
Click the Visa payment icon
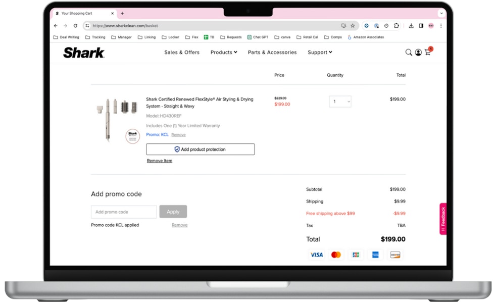(316, 255)
